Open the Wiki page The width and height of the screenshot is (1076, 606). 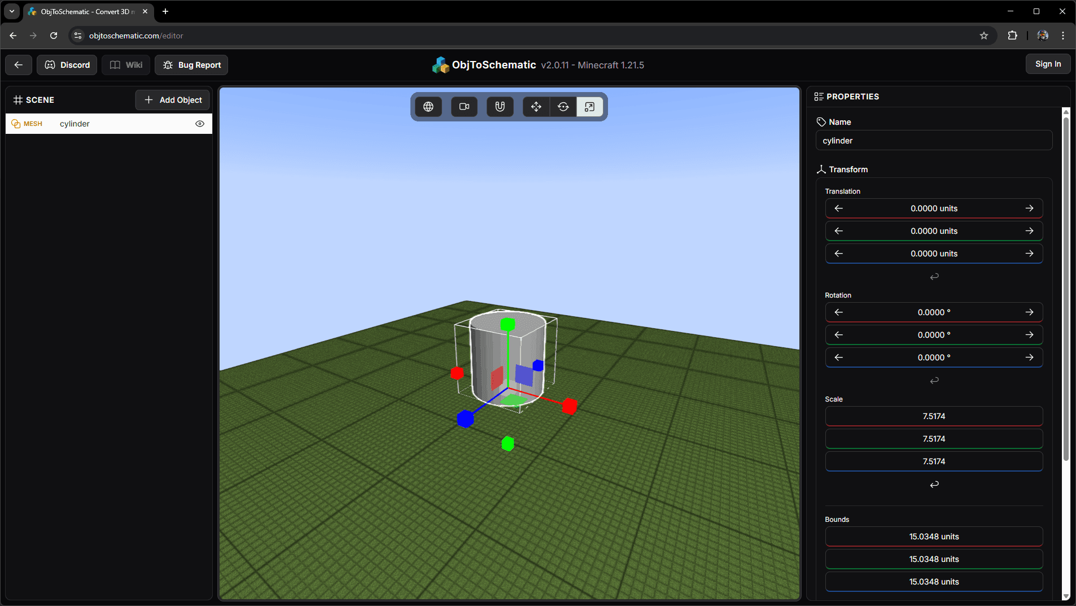[125, 64]
